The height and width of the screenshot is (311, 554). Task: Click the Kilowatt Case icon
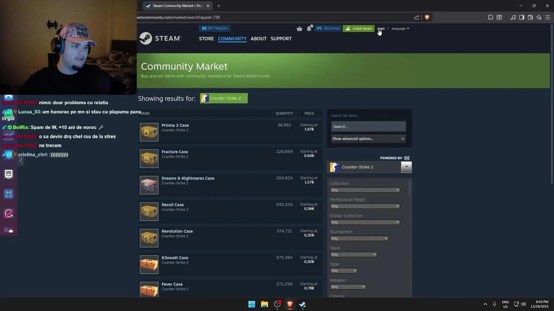[149, 264]
